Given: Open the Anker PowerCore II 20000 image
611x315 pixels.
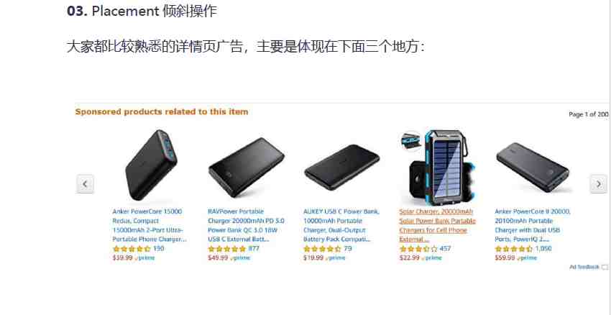Looking at the screenshot, I should [x=533, y=167].
